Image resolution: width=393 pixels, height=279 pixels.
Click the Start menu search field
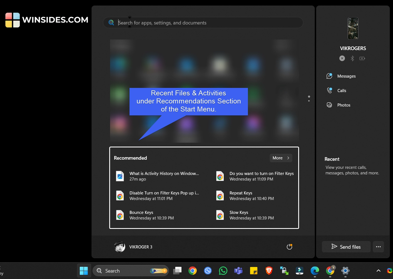click(x=203, y=23)
